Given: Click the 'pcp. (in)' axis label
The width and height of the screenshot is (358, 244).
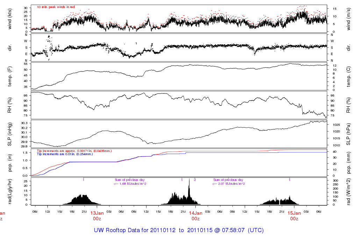Looking at the screenshot, I should (9, 163).
